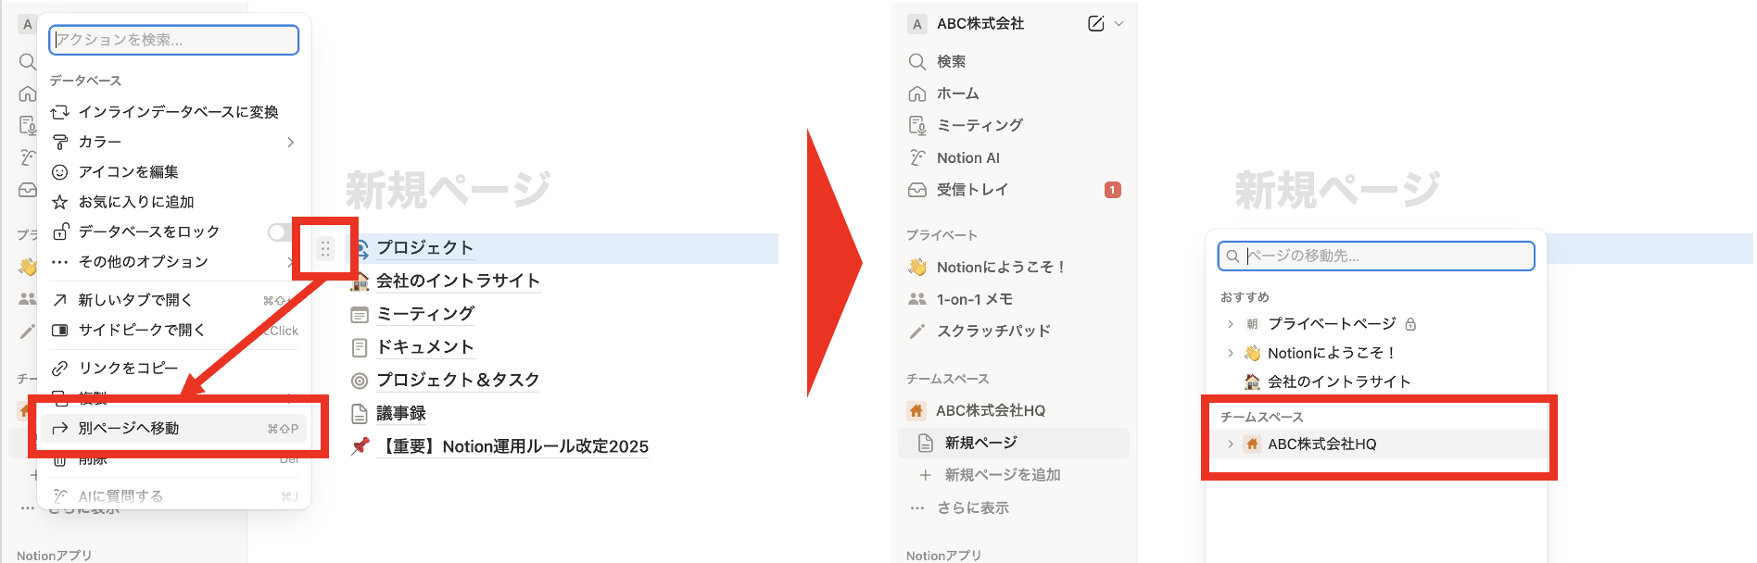This screenshot has width=1757, height=563.
Task: Click the 1-on-1 メモ people icon
Action: [917, 299]
